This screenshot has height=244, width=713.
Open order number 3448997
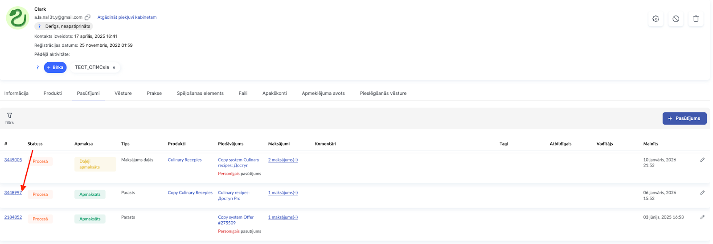(12, 193)
